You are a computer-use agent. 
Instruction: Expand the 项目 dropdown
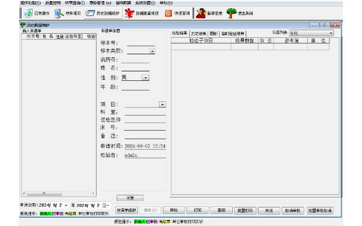[162, 104]
